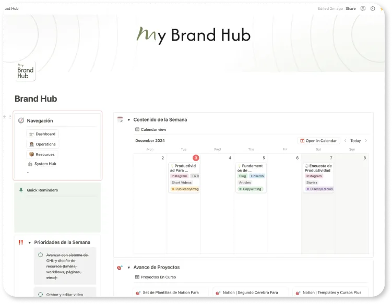This screenshot has width=392, height=304.
Task: Click the pushpin icon in Quick Reminders
Action: 21,190
